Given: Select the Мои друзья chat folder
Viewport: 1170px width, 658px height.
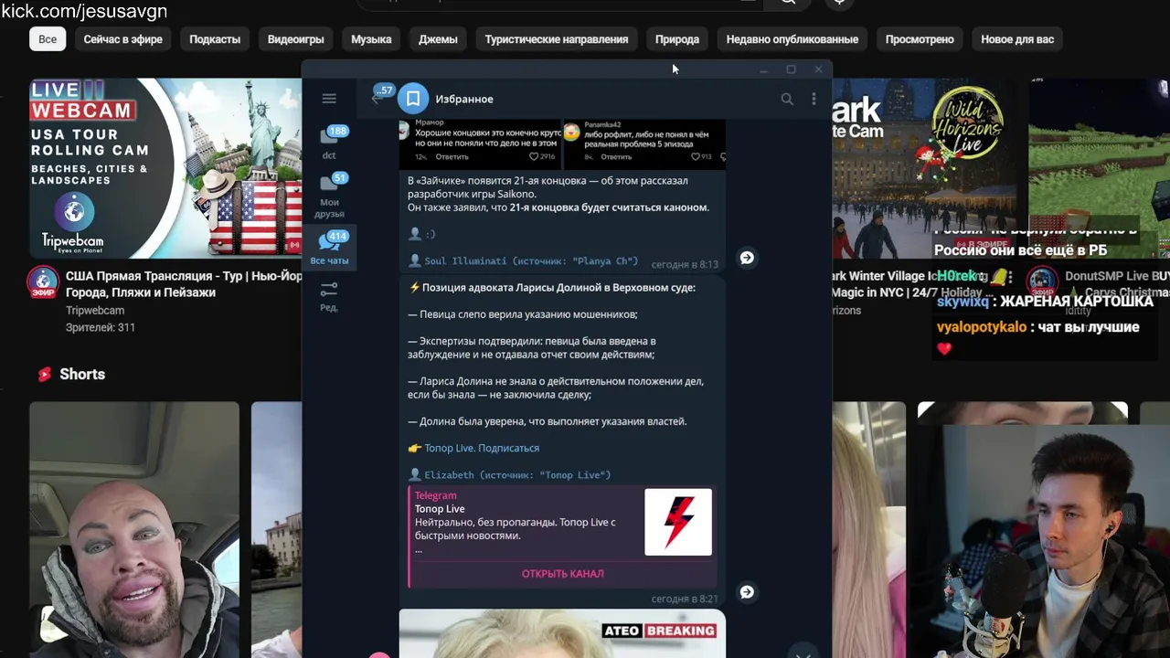Looking at the screenshot, I should (329, 196).
